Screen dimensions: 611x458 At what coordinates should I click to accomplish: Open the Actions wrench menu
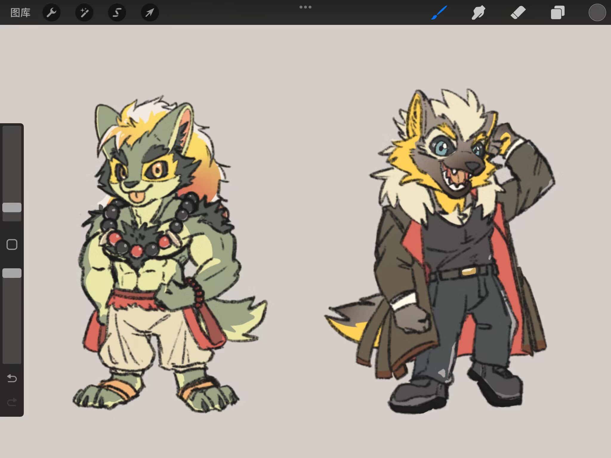[x=51, y=13]
